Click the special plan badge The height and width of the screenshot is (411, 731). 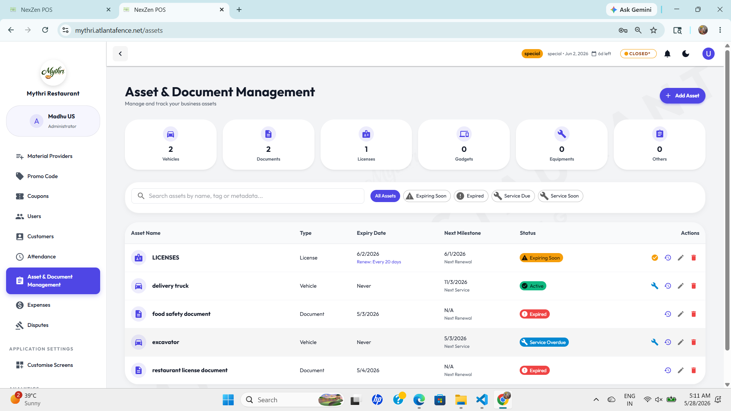click(x=532, y=54)
